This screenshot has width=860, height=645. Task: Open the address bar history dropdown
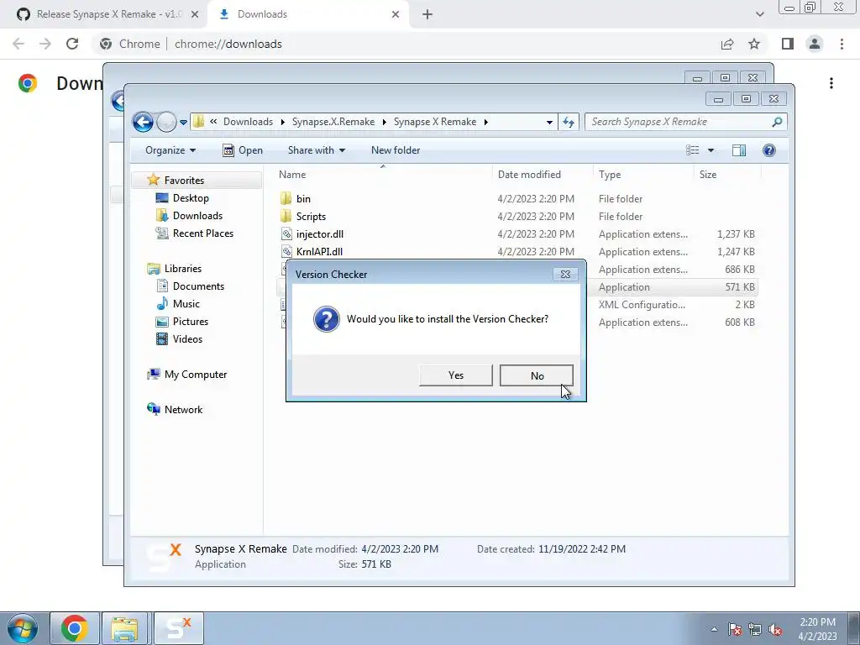pyautogui.click(x=549, y=123)
